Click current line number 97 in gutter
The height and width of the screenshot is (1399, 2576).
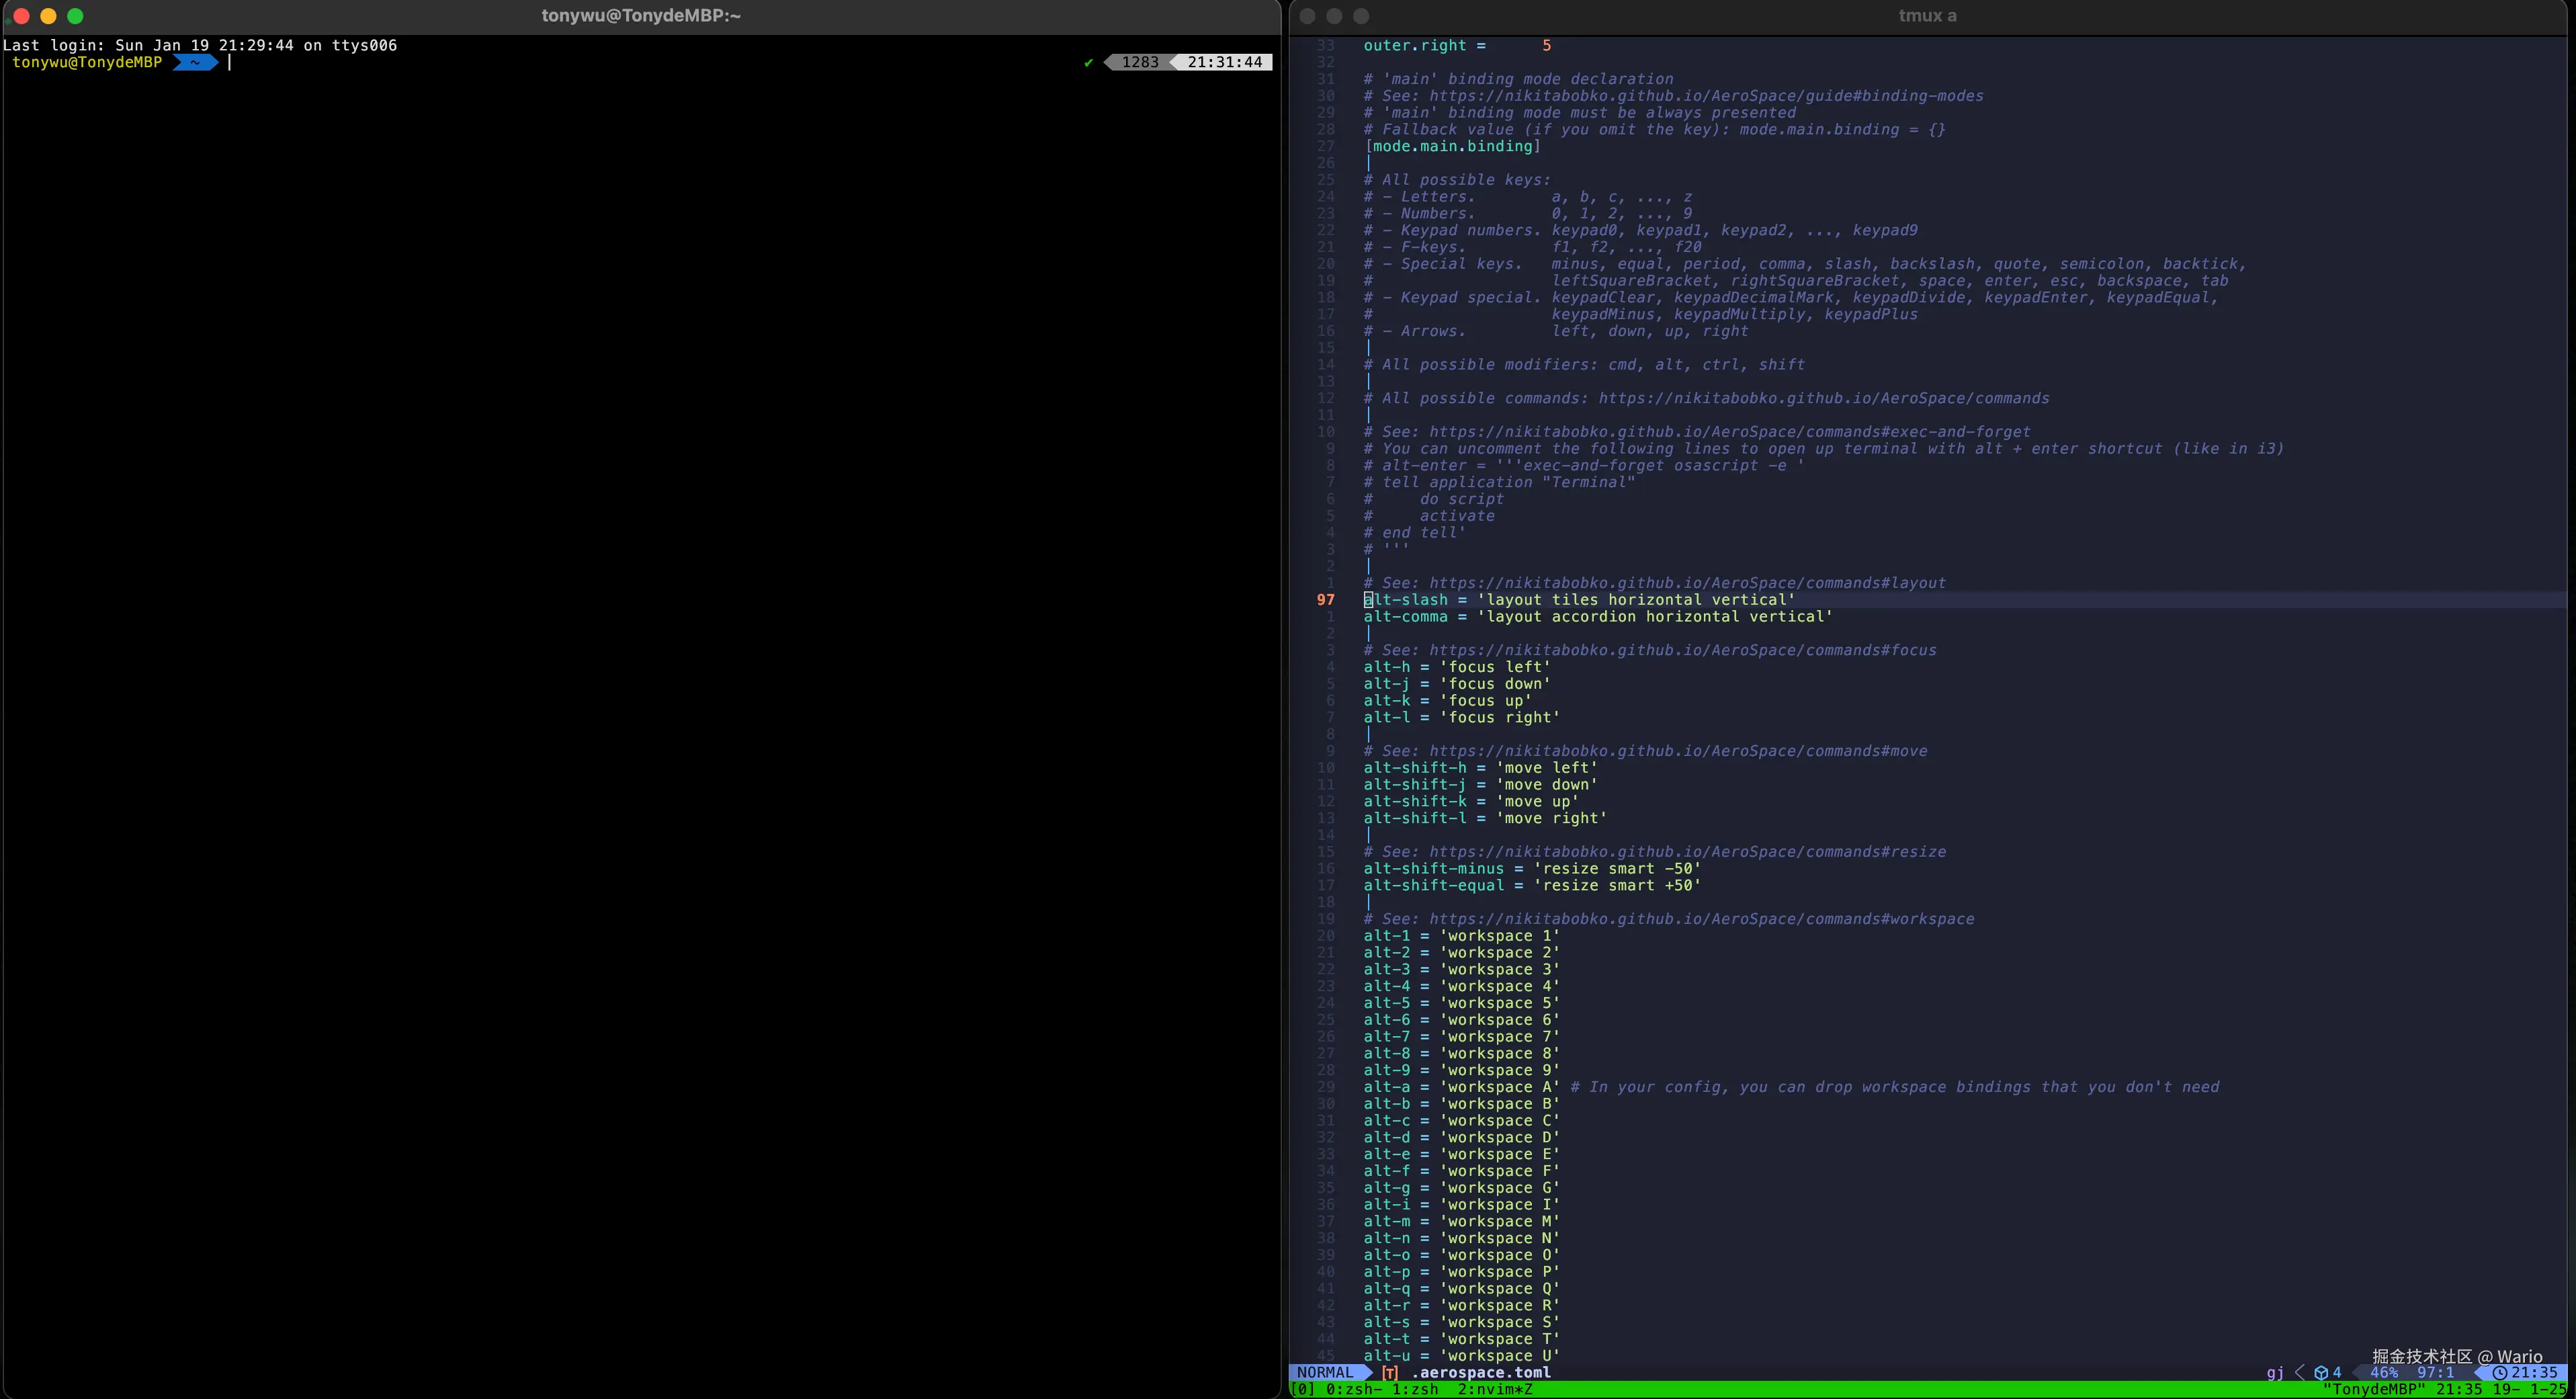pyautogui.click(x=1325, y=600)
